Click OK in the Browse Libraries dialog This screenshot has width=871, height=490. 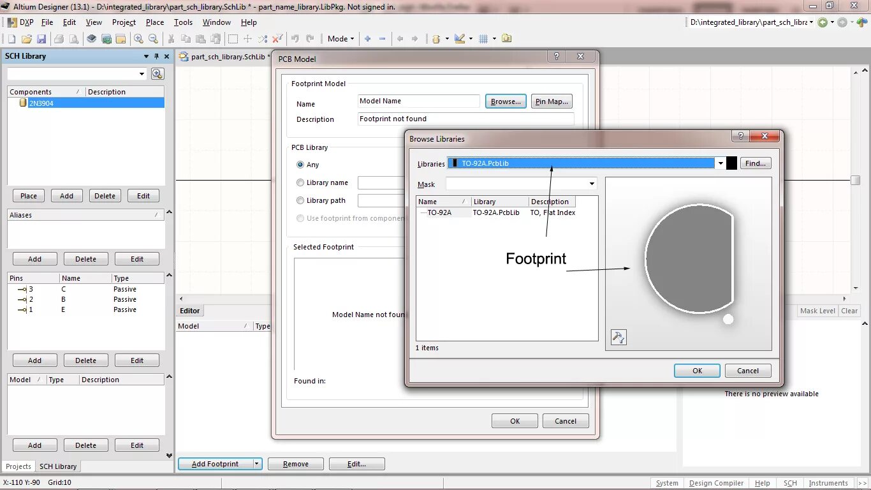[697, 371]
